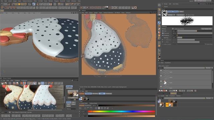Click the brown color swatch beside Brightness
214x120 pixels.
click(x=82, y=105)
